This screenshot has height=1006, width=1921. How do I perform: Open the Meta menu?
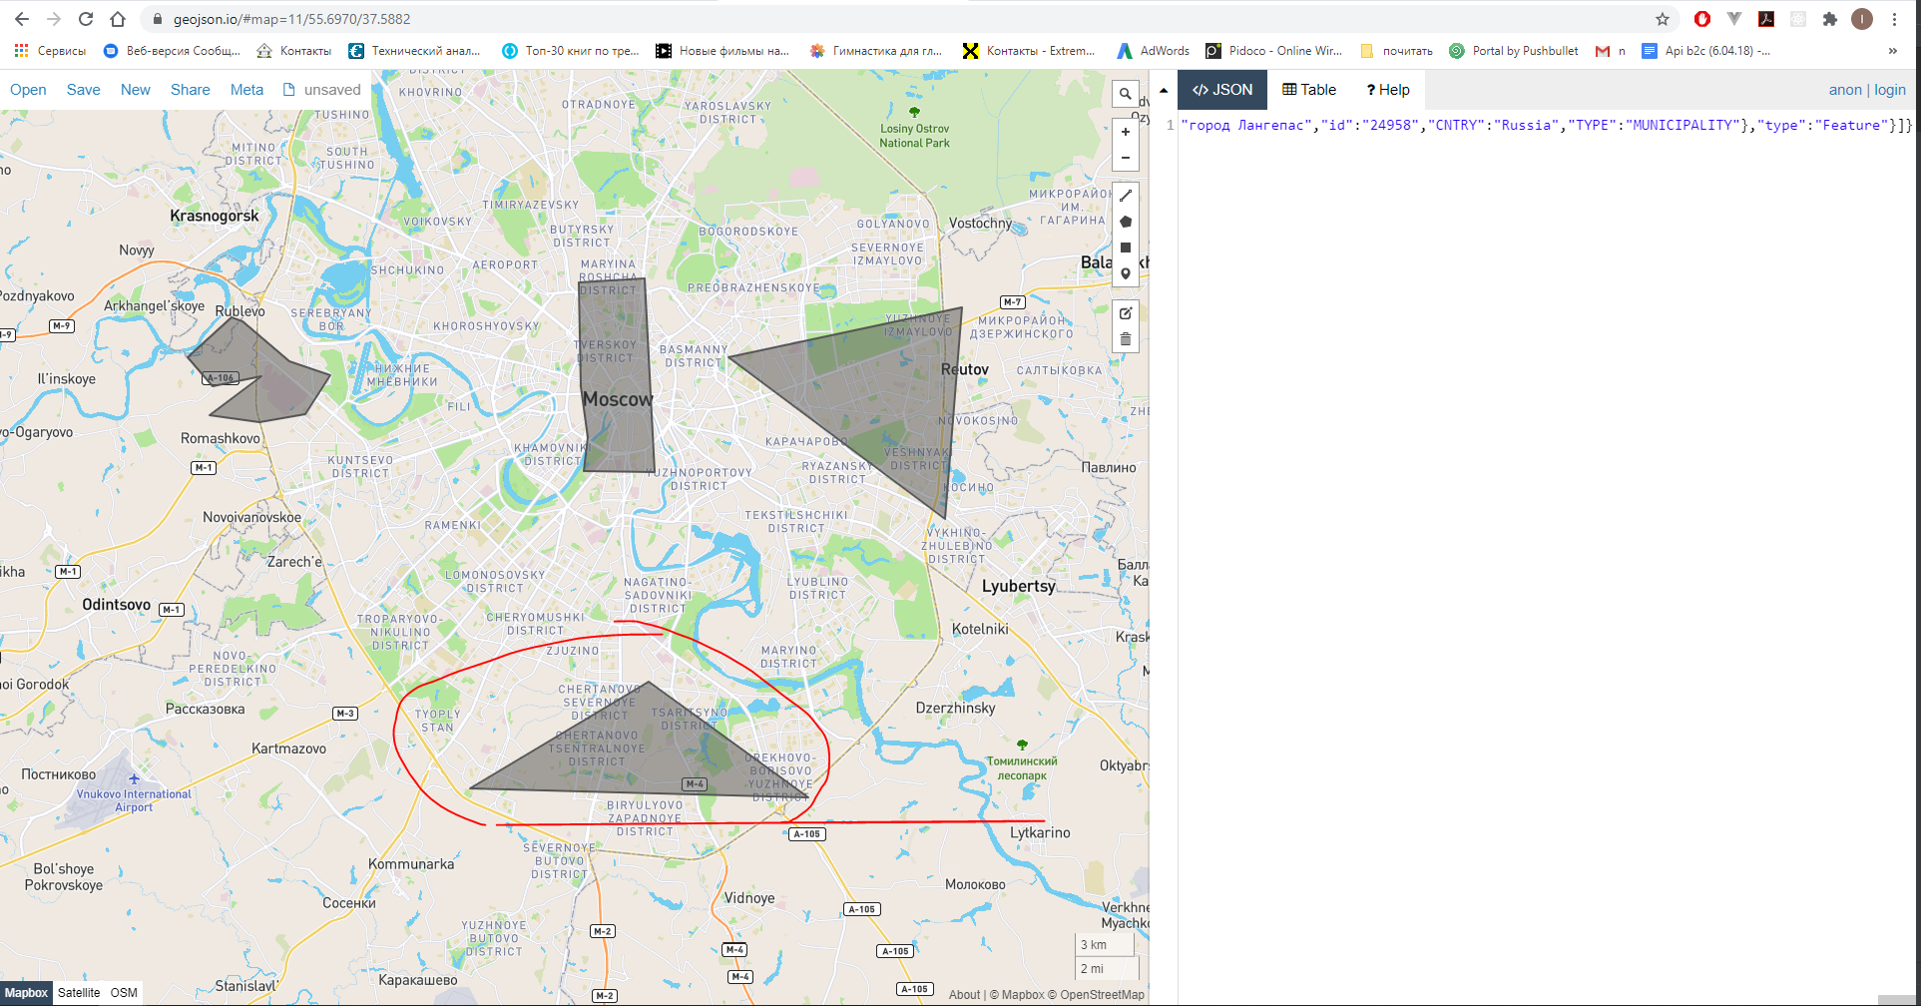(x=246, y=90)
